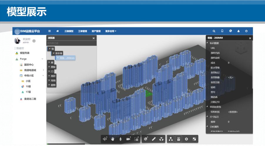Toggle the Model browser tree button
265x146 pixels.
tap(171, 139)
